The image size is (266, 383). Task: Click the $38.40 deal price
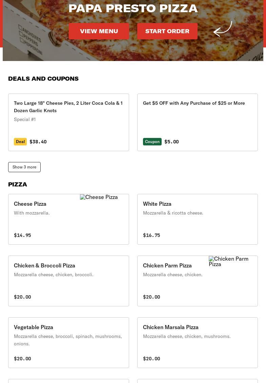[38, 142]
